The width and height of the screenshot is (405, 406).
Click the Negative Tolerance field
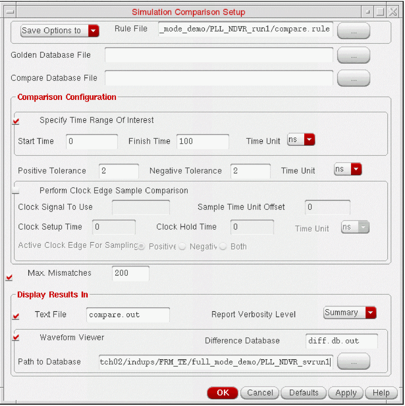pyautogui.click(x=250, y=171)
